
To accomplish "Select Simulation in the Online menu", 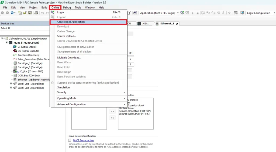I will 88,87.
